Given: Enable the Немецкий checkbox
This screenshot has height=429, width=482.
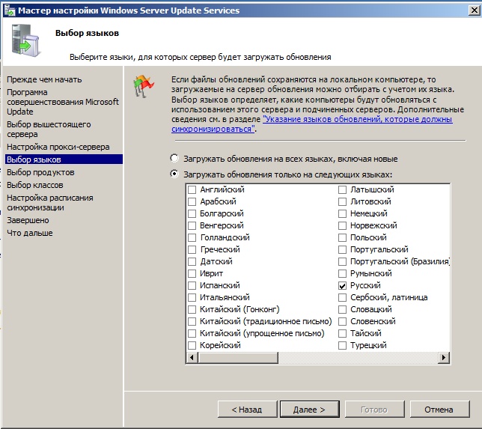Looking at the screenshot, I should [x=343, y=213].
